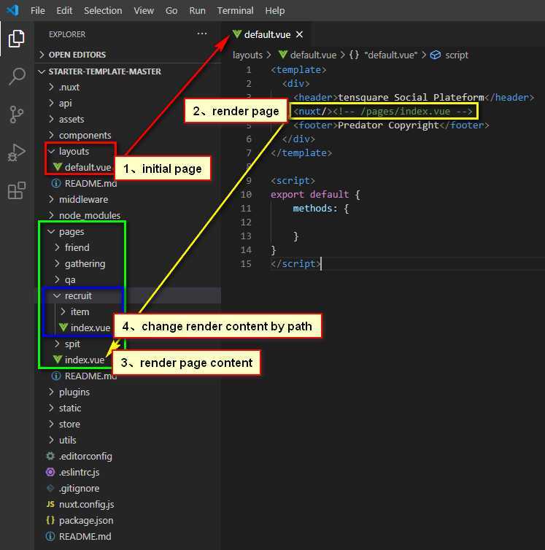Click the EXPLORER panel title
The image size is (545, 550).
coord(67,34)
